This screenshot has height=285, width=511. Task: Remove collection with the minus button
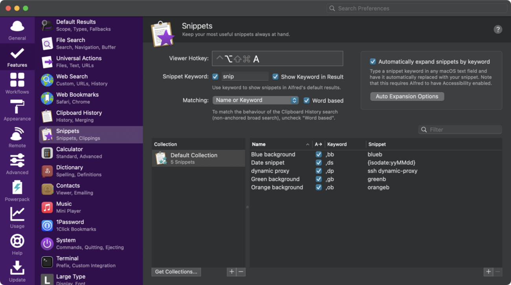point(241,272)
